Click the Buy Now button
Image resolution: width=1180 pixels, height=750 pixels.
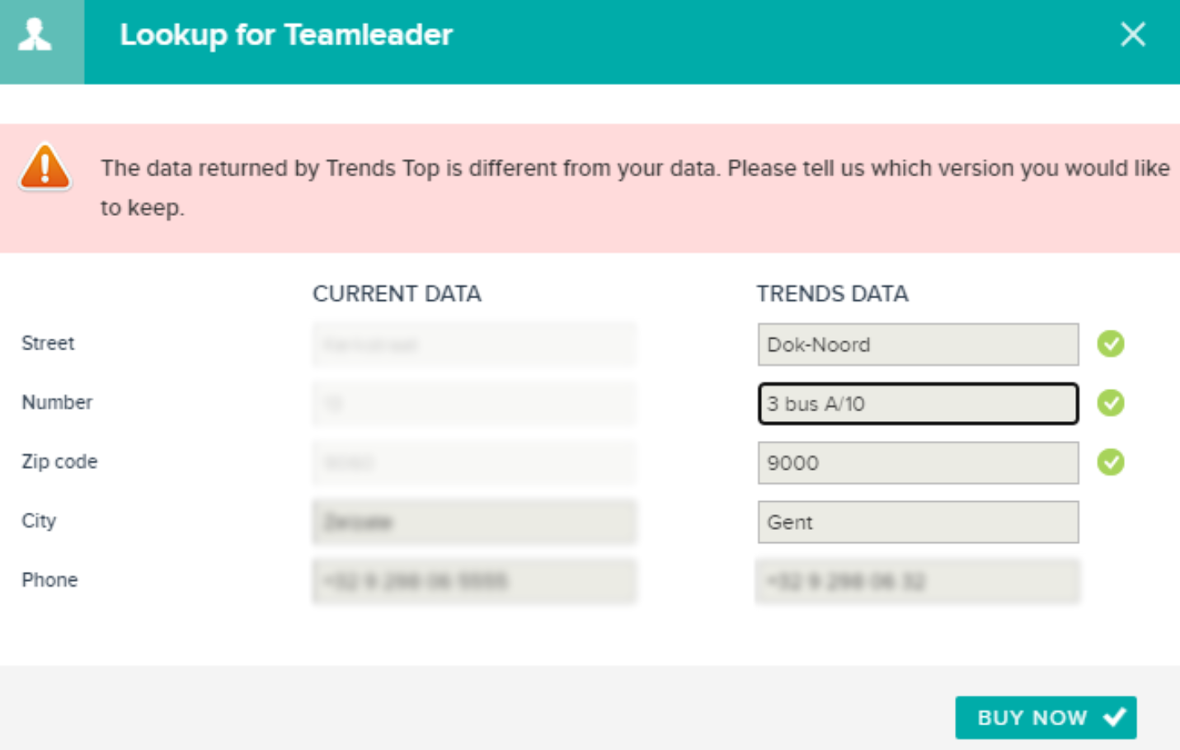(x=1046, y=717)
